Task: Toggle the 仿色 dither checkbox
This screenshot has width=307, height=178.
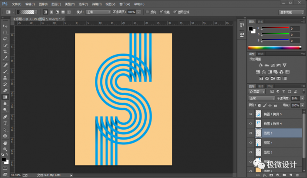Action: click(x=161, y=12)
